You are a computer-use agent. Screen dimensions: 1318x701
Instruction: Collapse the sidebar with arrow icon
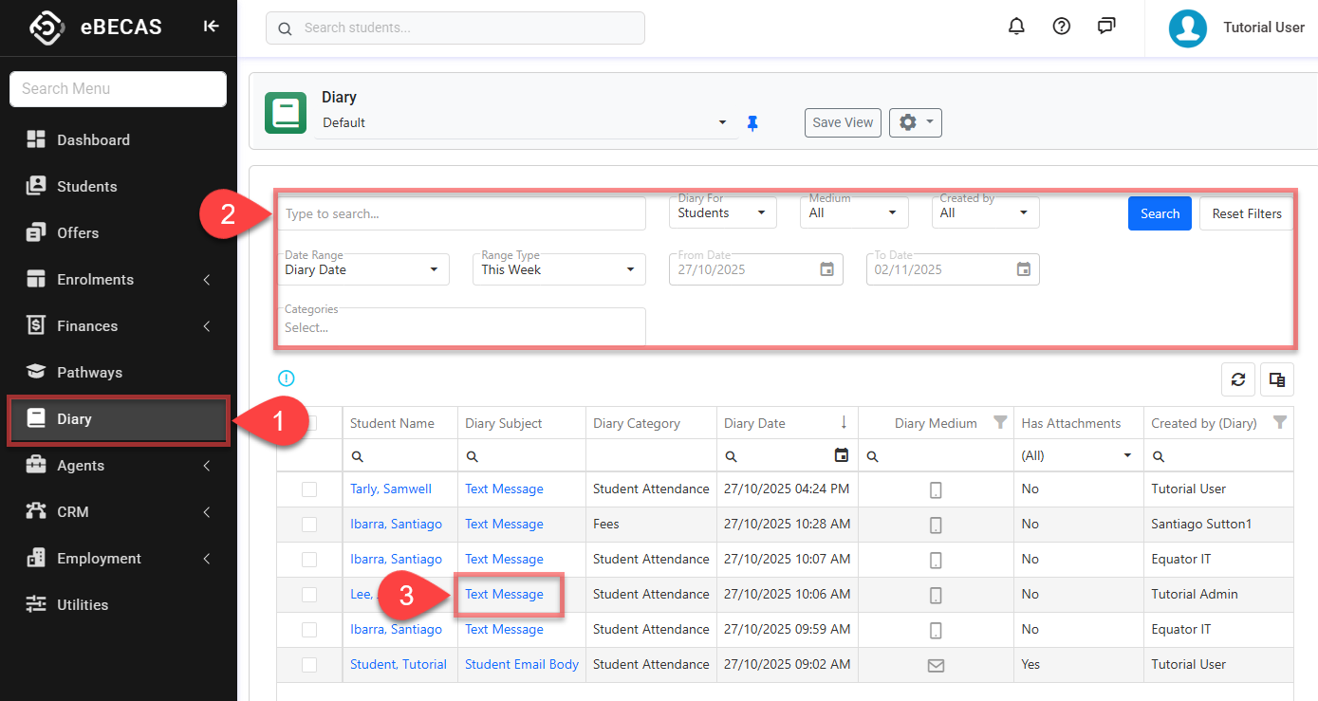(x=211, y=27)
